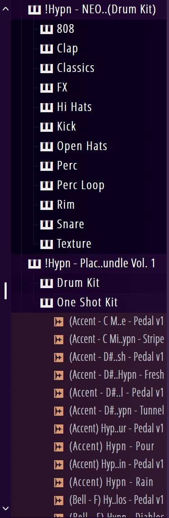Image resolution: width=169 pixels, height=518 pixels.
Task: Click the waveform icon beside (Accent) Hypn - Rain
Action: (x=59, y=483)
